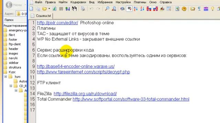The height and width of the screenshot is (123, 220).
Task: Select the footer folder in Explorer
Action: [x=11, y=40]
